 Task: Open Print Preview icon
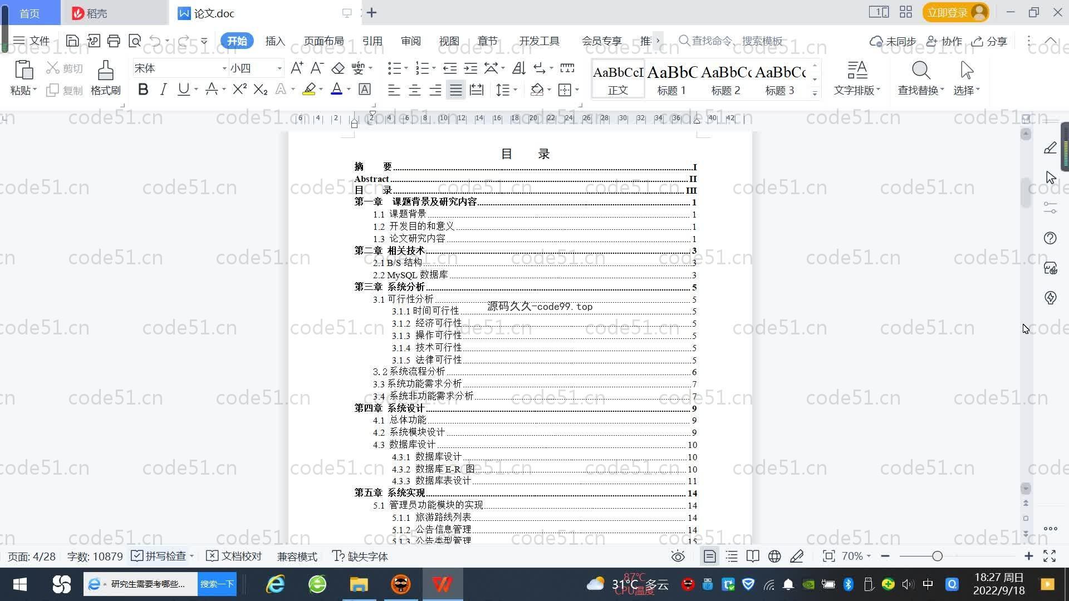point(135,41)
